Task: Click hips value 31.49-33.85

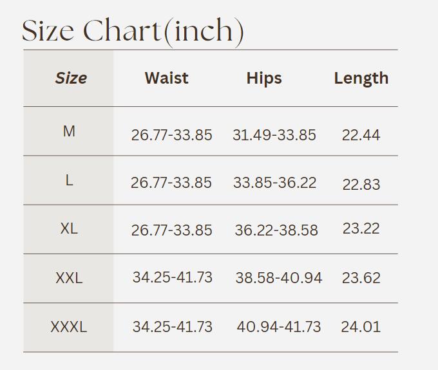Action: [274, 135]
